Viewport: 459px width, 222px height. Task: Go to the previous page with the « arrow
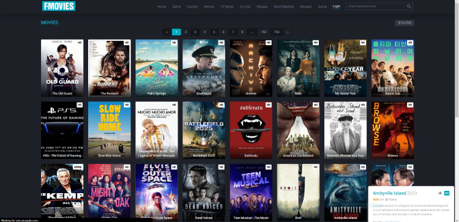point(167,32)
